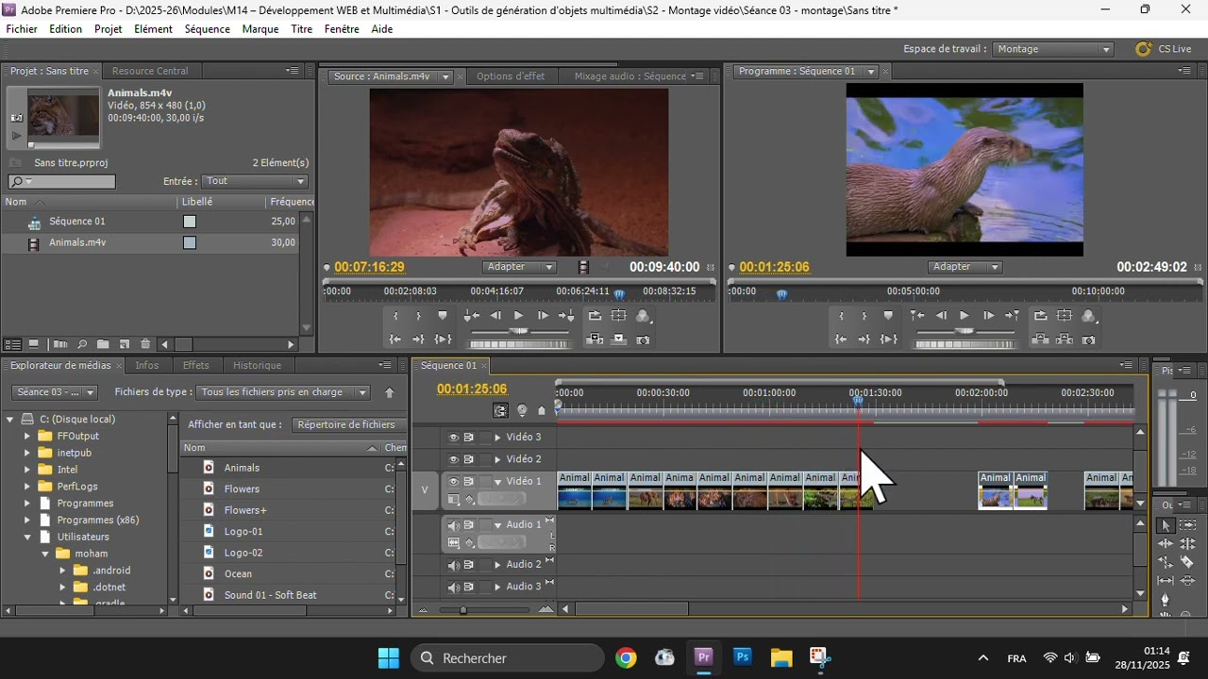Set unnumbered marker in Source monitor
1208x679 pixels.
[443, 316]
